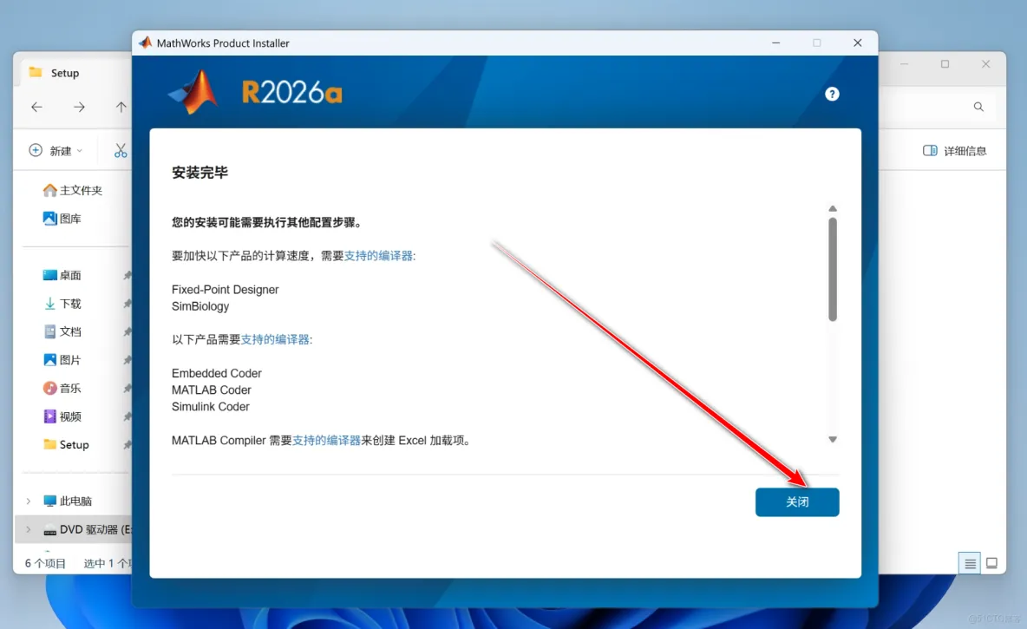Open 视频 in the Explorer sidebar
Image resolution: width=1027 pixels, height=629 pixels.
point(62,416)
